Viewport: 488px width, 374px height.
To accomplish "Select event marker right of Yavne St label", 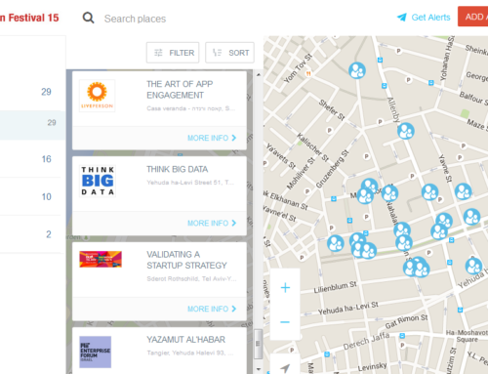I will (464, 191).
